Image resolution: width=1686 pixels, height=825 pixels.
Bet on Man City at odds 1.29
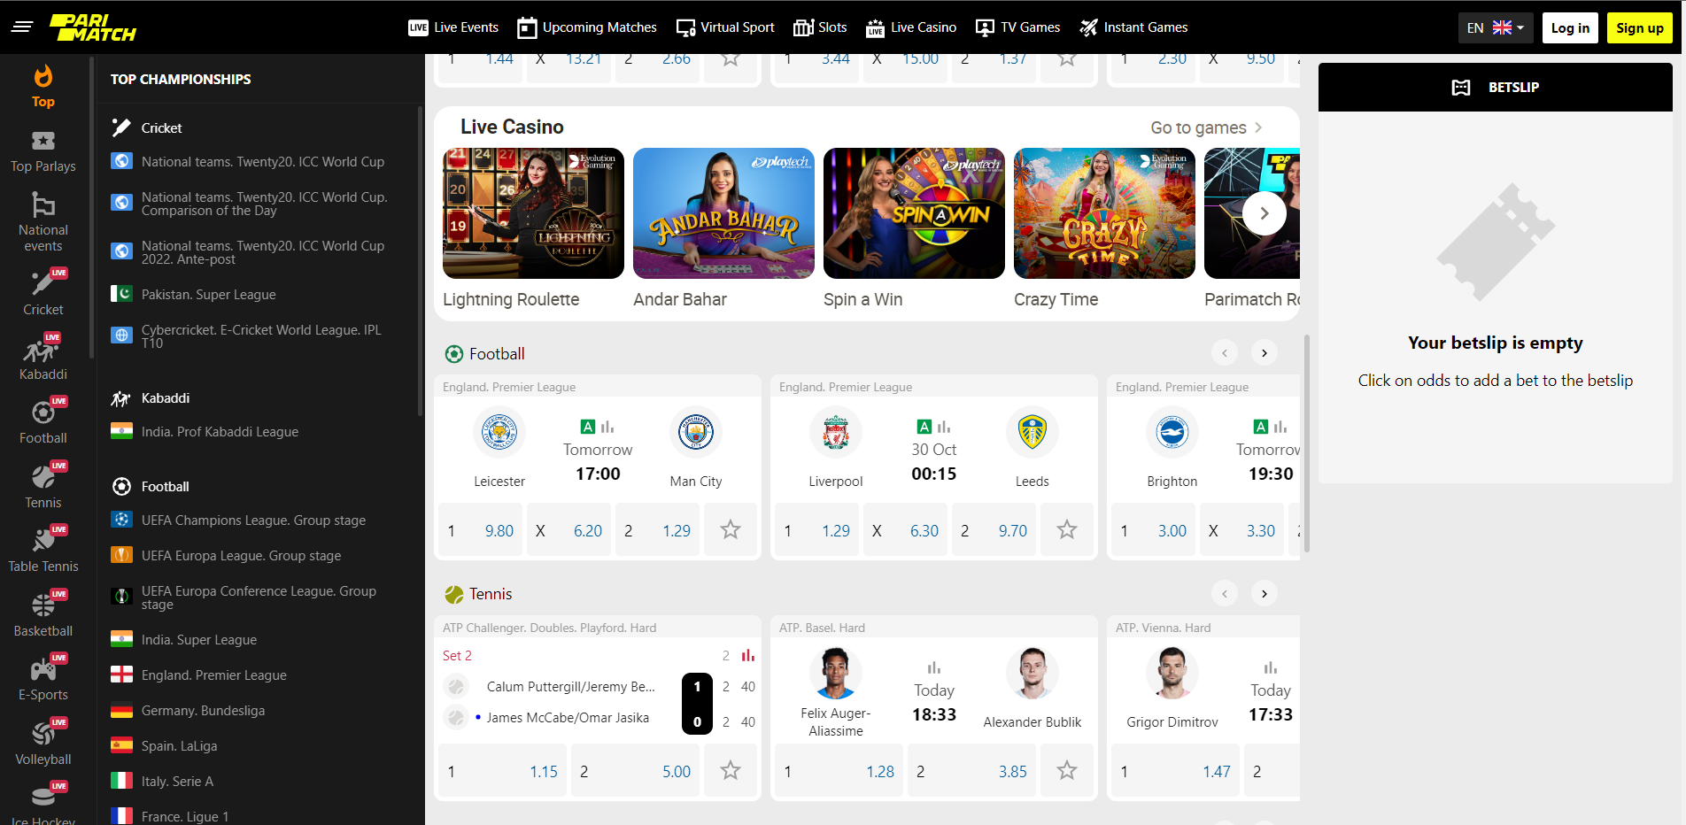click(658, 530)
